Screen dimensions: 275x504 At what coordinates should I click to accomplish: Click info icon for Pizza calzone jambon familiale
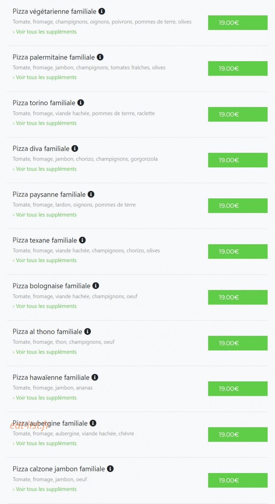point(110,468)
